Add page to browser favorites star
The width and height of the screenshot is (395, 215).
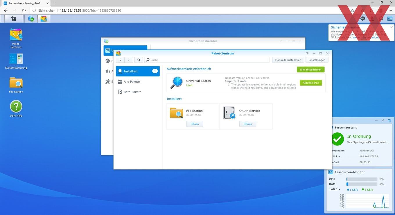coord(352,10)
